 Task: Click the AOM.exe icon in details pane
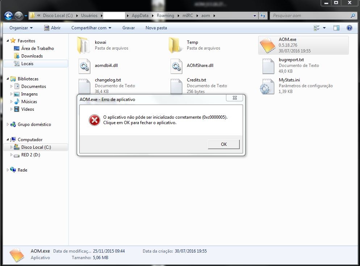pos(17,255)
